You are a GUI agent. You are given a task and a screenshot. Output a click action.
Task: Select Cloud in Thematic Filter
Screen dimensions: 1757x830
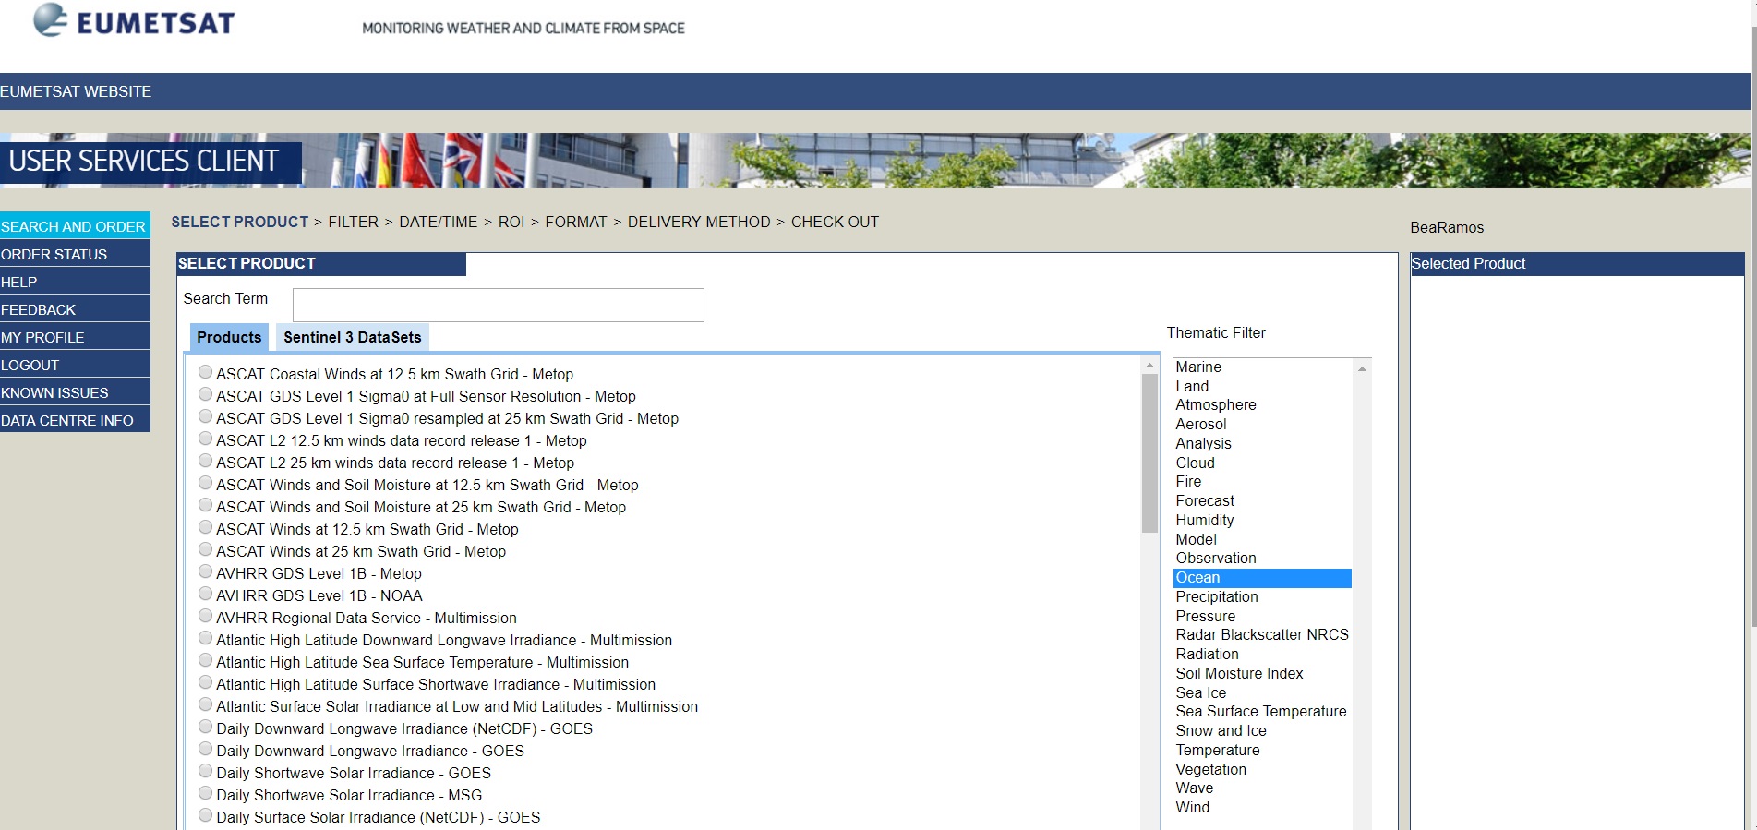tap(1262, 463)
